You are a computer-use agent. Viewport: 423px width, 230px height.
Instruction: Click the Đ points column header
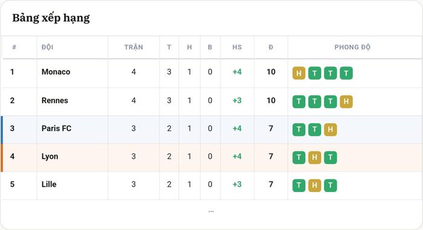(x=271, y=47)
